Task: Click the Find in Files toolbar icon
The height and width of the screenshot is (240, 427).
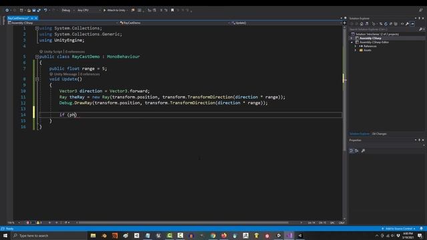Action: pos(133,10)
